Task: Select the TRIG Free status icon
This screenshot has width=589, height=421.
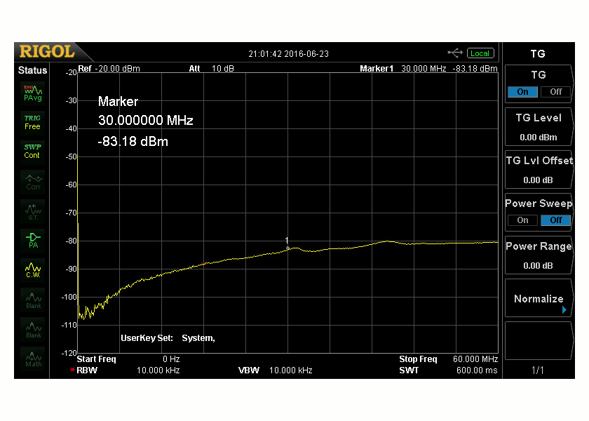Action: coord(32,123)
